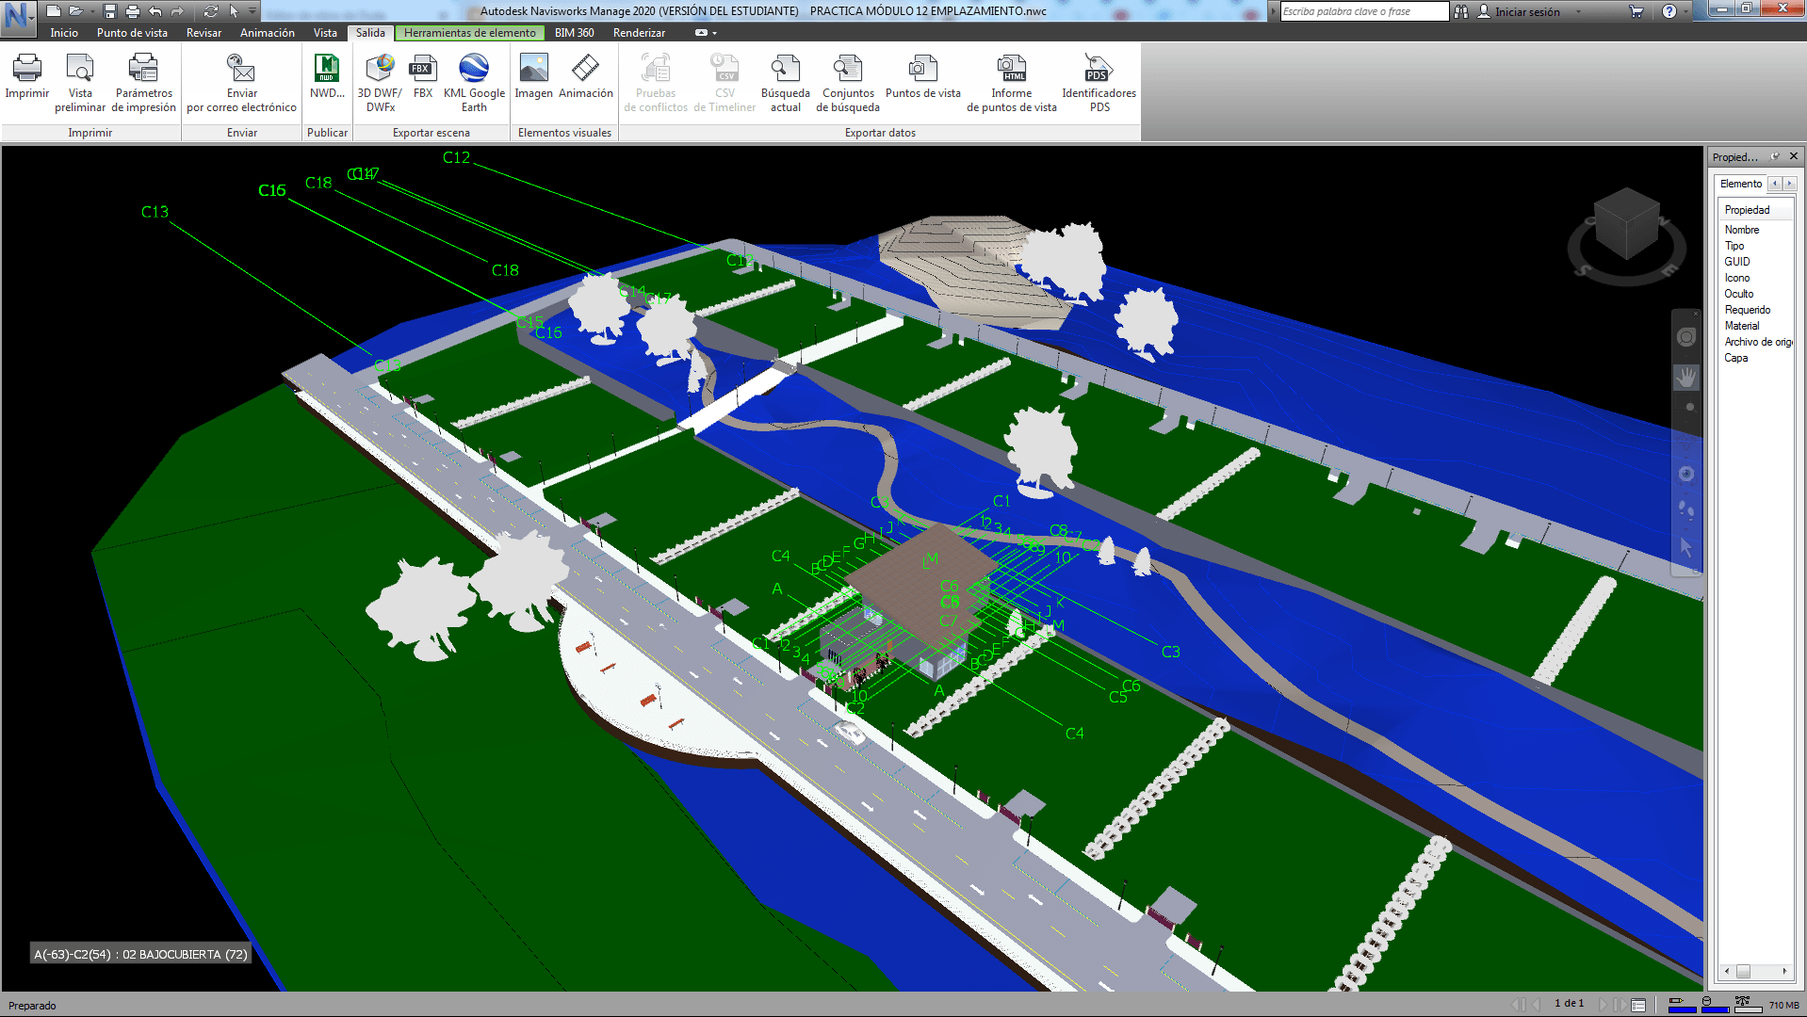This screenshot has width=1807, height=1017.
Task: Export Conjuntos de búsqueda
Action: pyautogui.click(x=848, y=83)
